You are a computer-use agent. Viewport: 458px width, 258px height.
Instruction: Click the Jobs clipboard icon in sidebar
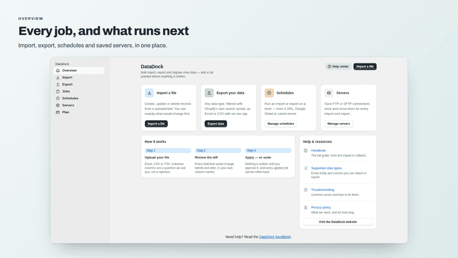58,91
